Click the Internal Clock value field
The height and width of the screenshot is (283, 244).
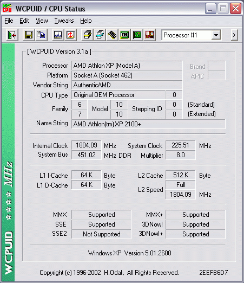pyautogui.click(x=87, y=145)
